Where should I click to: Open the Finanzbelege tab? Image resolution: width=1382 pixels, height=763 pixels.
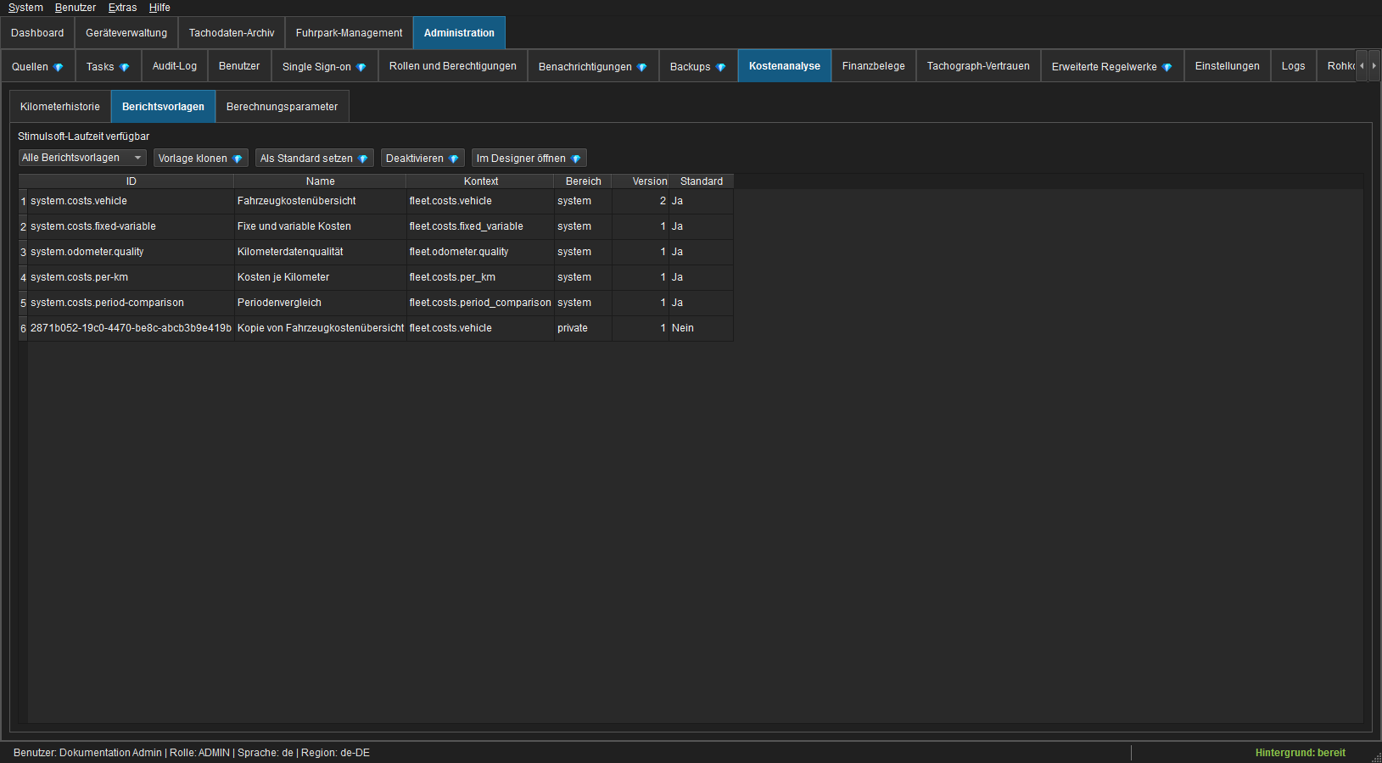click(x=874, y=66)
